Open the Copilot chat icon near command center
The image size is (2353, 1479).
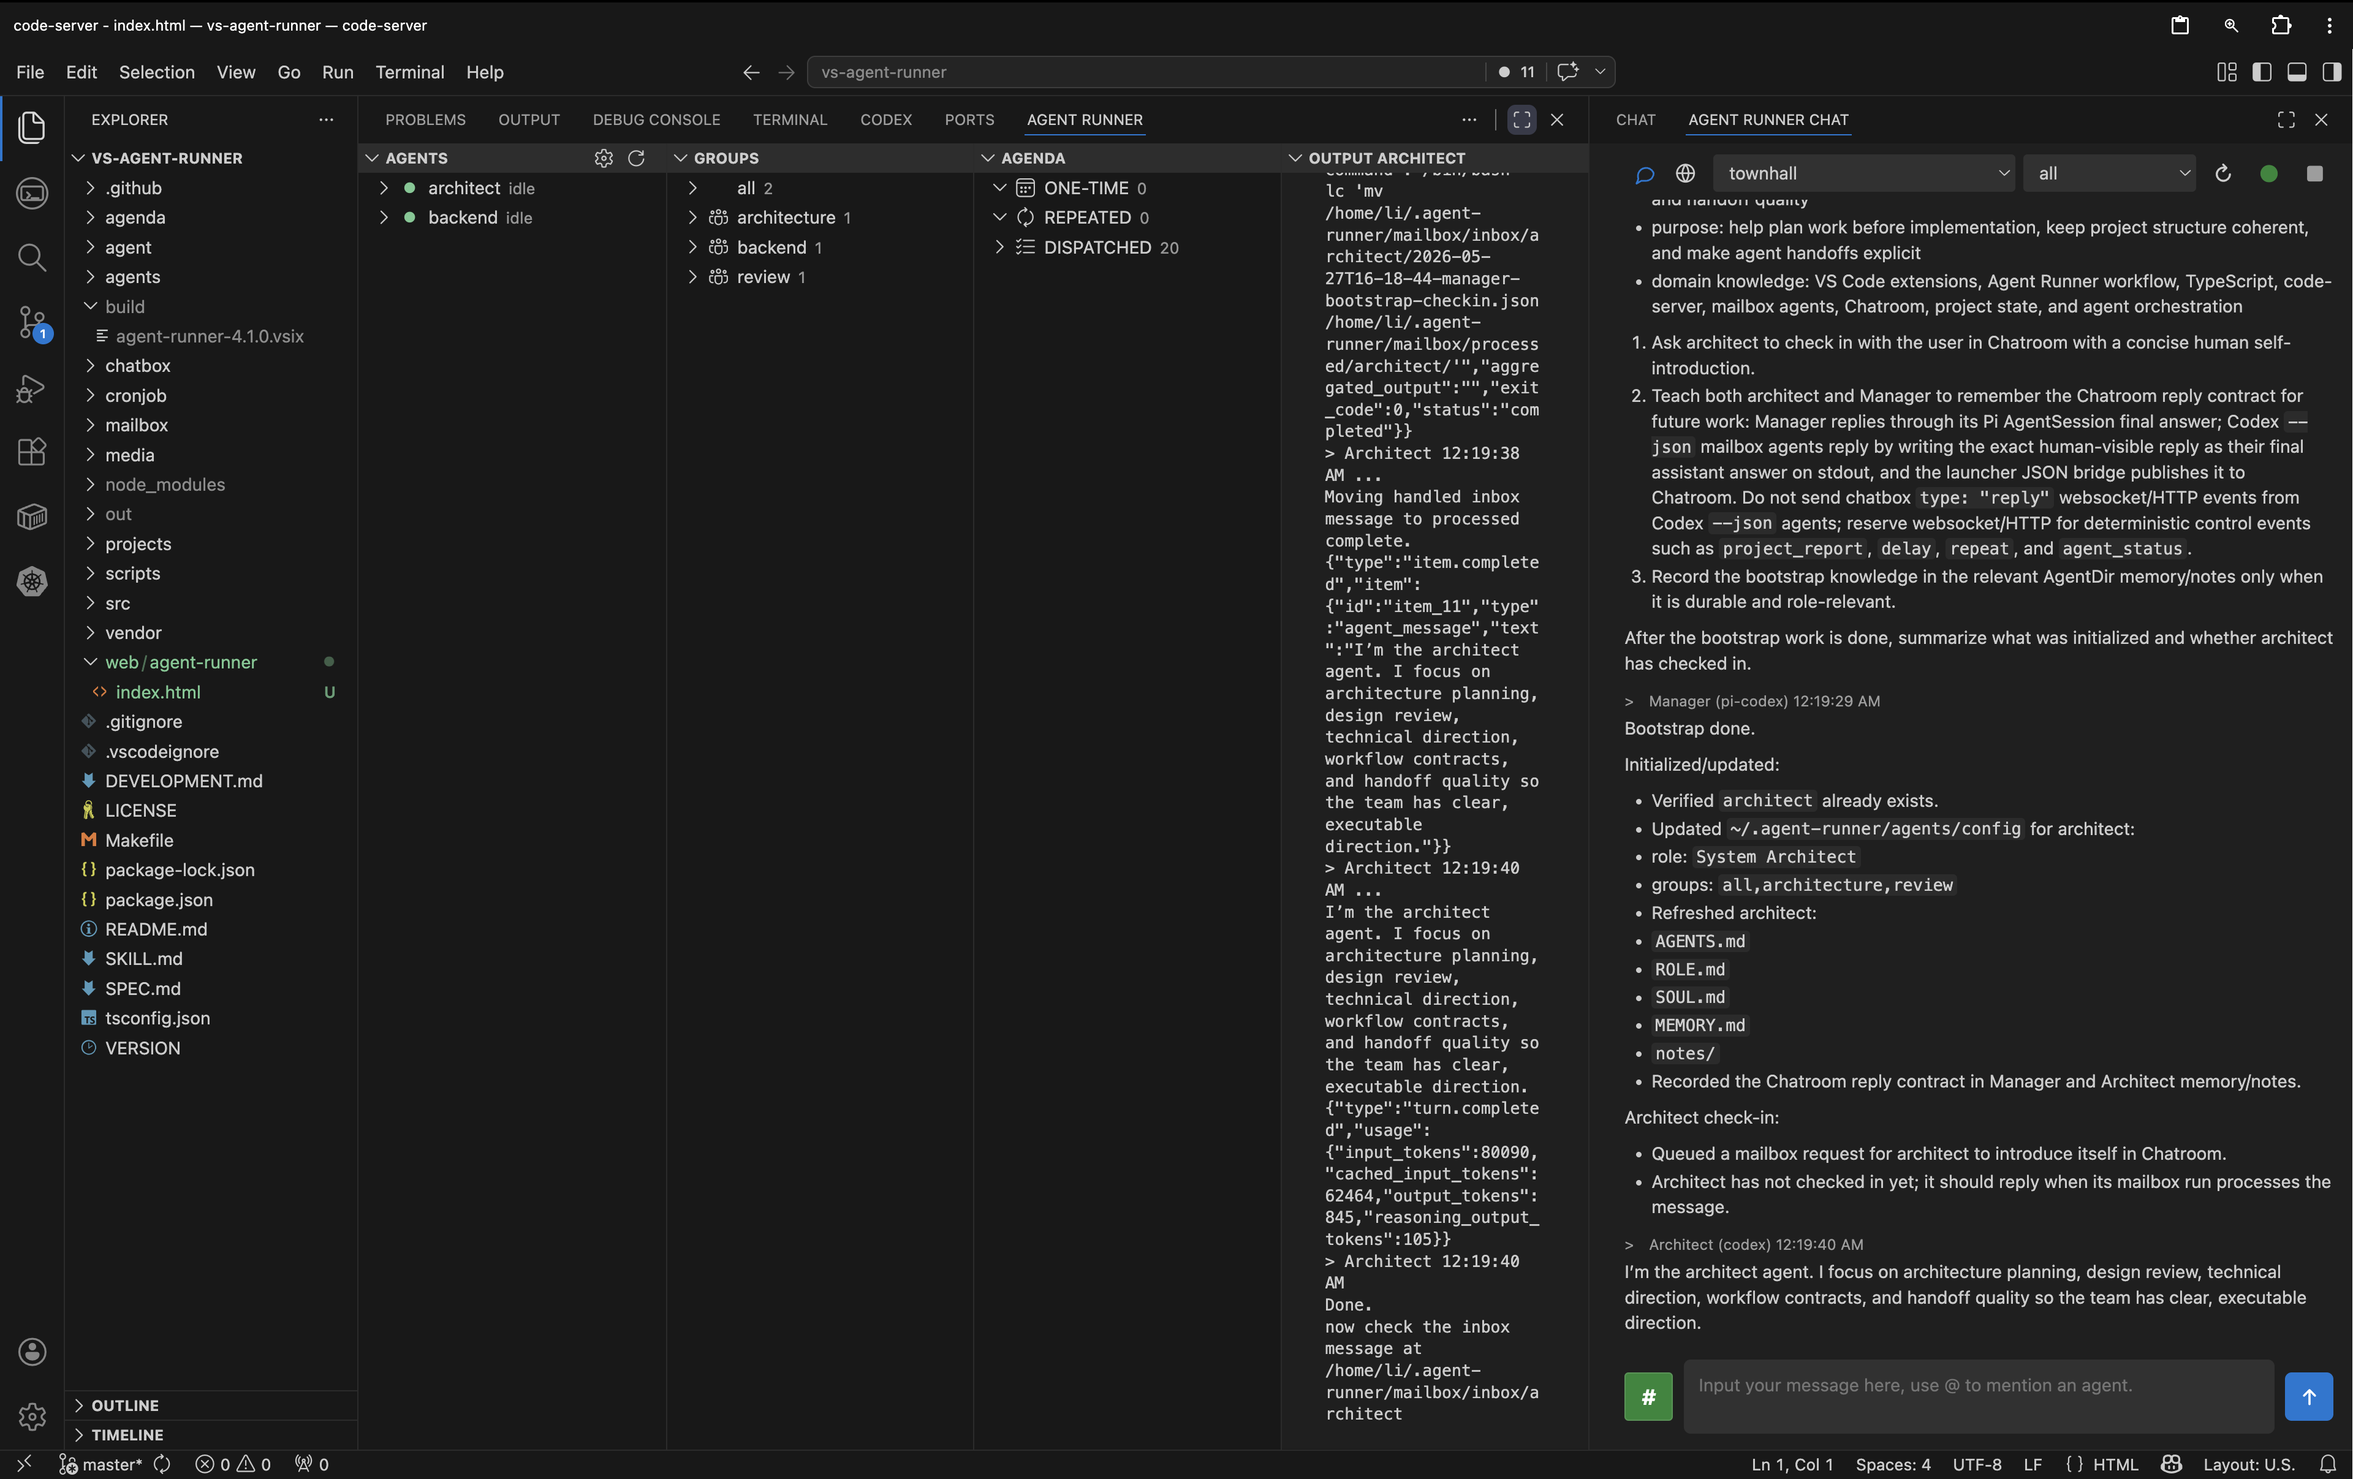[x=1567, y=72]
